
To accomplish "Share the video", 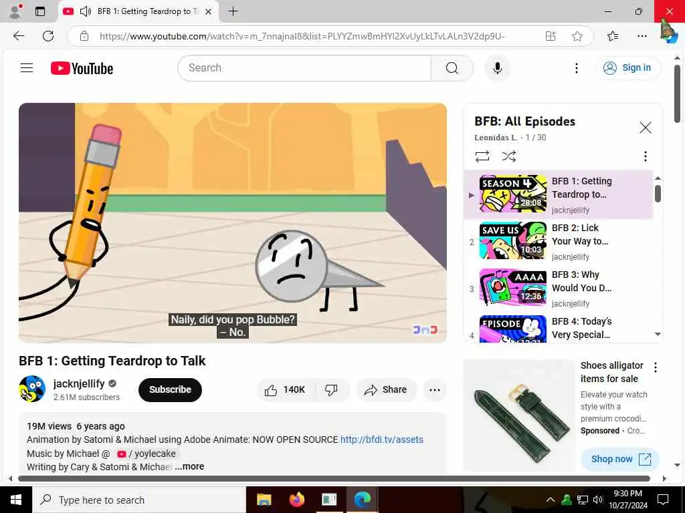I will 386,389.
